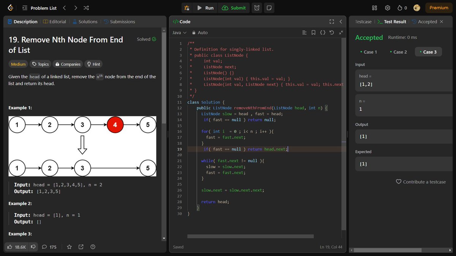Go to the next problem arrow
The width and height of the screenshot is (456, 256).
(76, 8)
